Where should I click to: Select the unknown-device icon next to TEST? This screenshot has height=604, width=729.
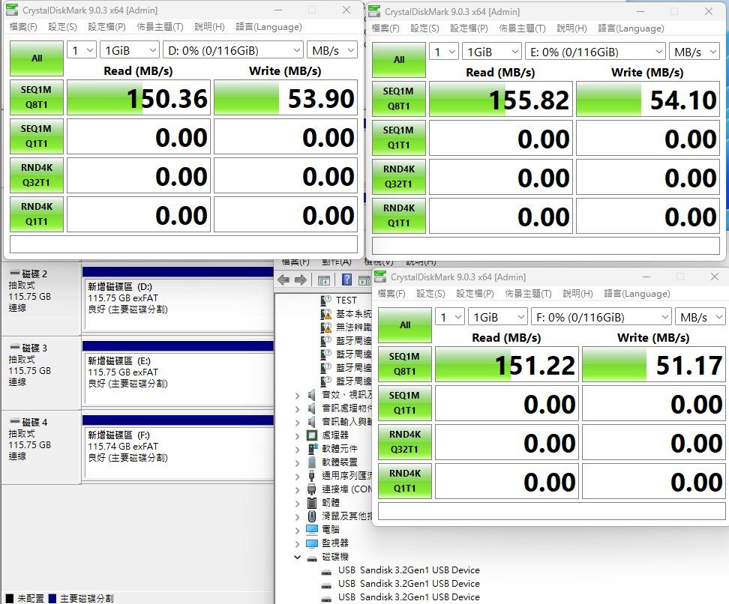(x=326, y=301)
